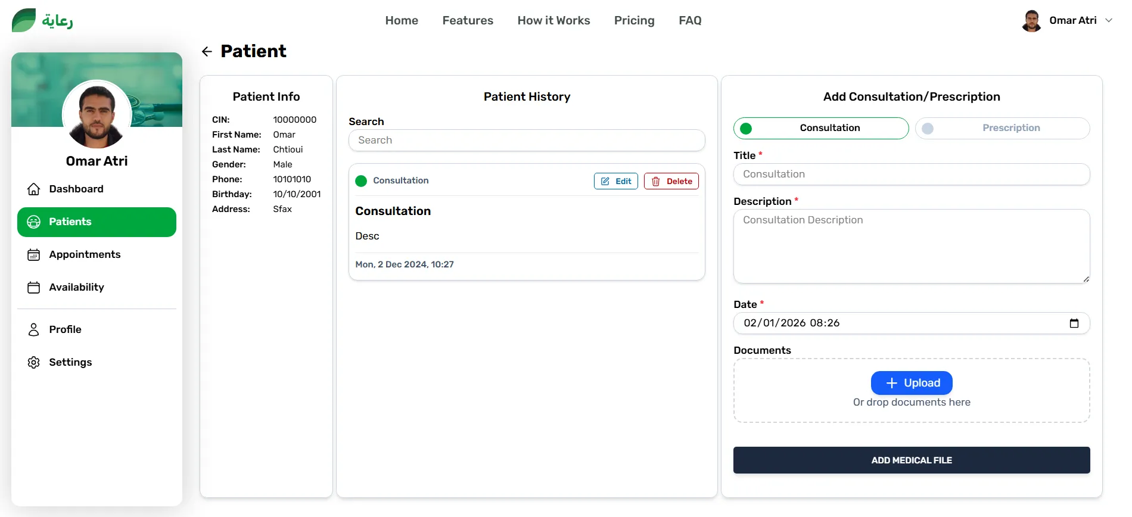Open the FAQ nav link
This screenshot has height=517, width=1132.
click(x=690, y=20)
